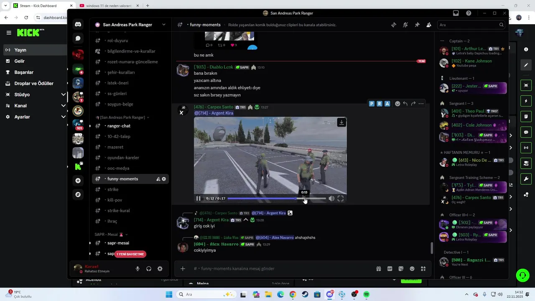This screenshot has width=535, height=301.
Task: Open Discord help question icon
Action: click(469, 13)
